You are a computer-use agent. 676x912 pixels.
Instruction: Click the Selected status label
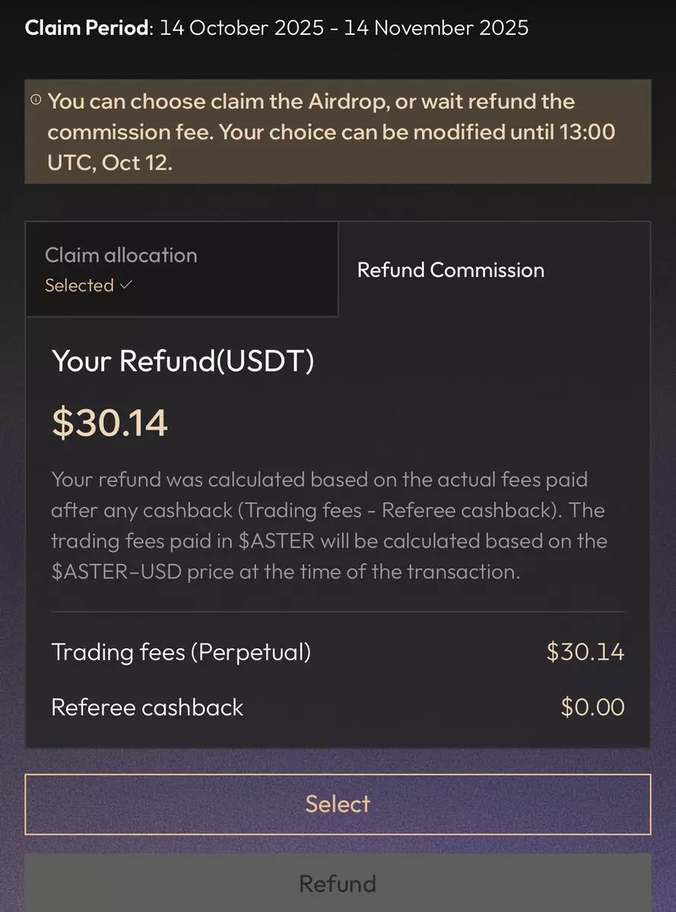(x=79, y=285)
